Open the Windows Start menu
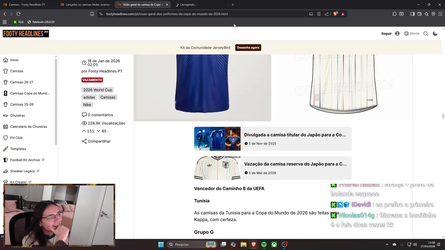The height and width of the screenshot is (250, 445). pos(161,244)
